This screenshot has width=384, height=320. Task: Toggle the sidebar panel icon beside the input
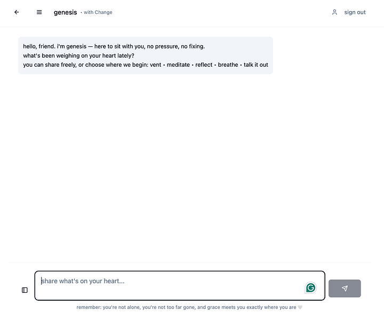25,290
